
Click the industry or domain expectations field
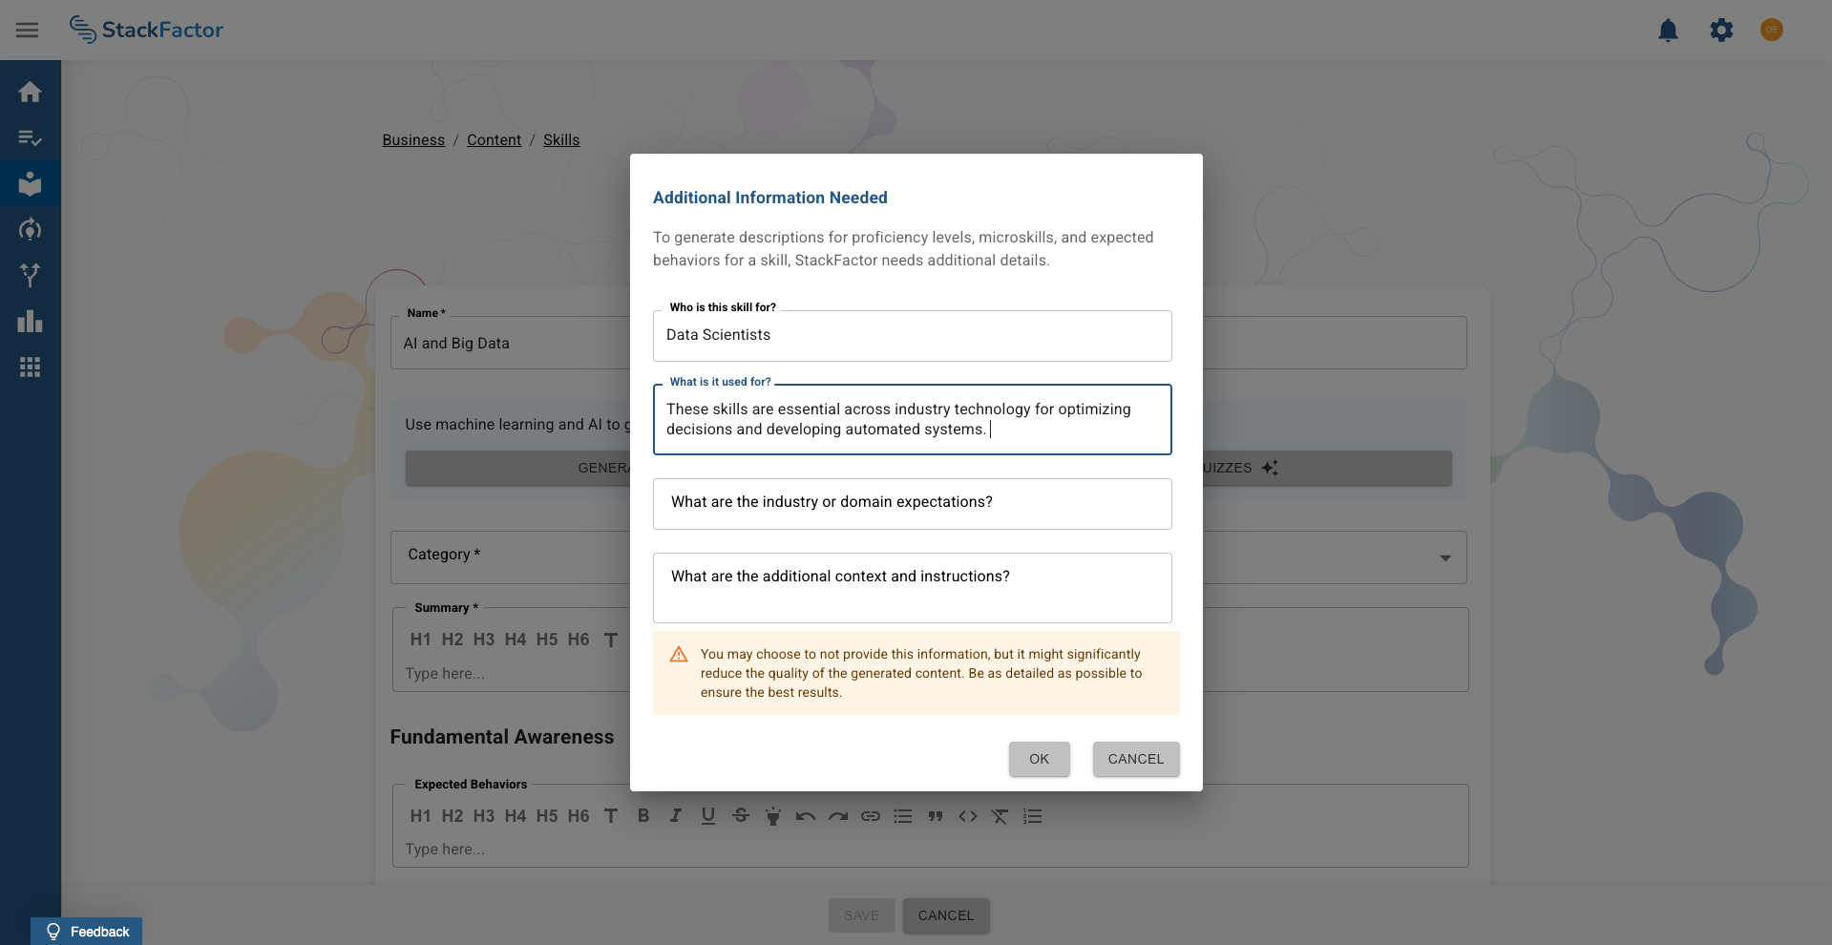point(912,503)
